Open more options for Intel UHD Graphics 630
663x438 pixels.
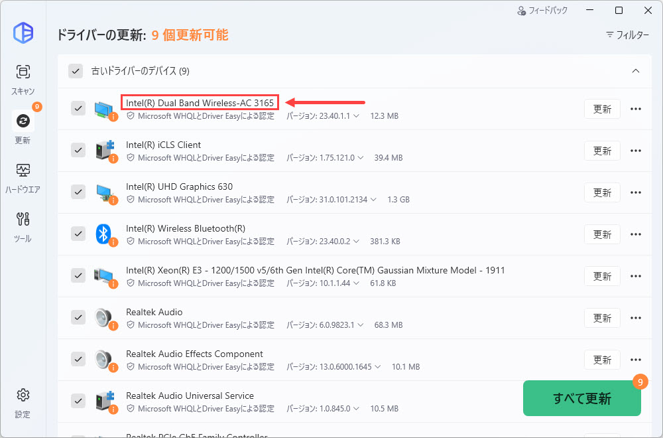(x=636, y=192)
